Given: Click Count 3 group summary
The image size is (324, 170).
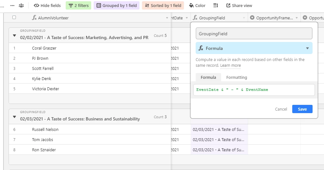Looking at the screenshot, I should (x=160, y=117).
